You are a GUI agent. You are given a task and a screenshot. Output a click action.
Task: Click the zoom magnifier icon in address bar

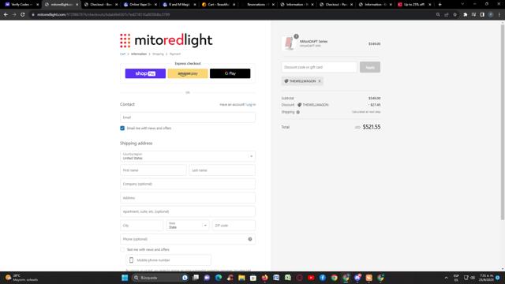click(x=438, y=14)
